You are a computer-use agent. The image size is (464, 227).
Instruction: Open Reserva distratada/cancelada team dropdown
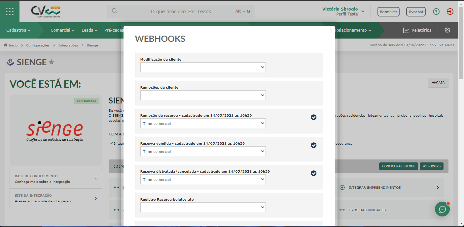pos(203,179)
